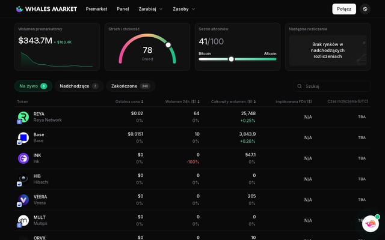Click the Czas rozliczenia column header
The width and height of the screenshot is (385, 240).
pos(348,101)
